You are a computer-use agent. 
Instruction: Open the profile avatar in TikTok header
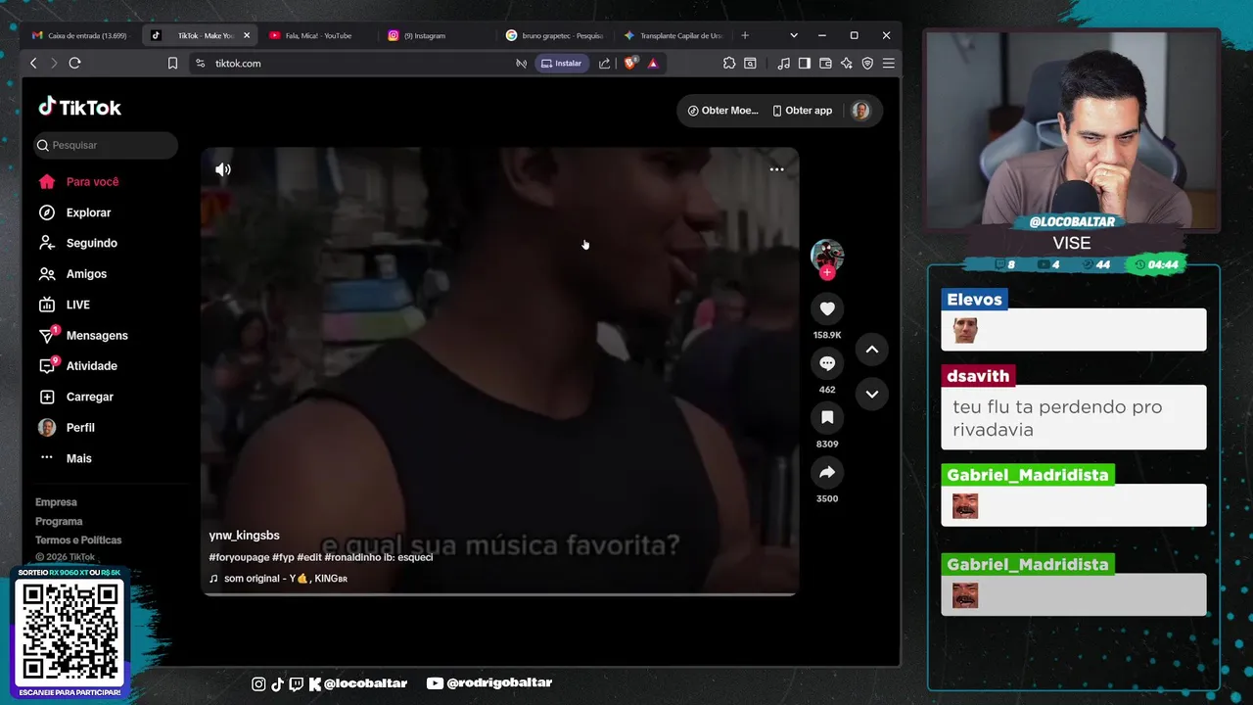click(860, 111)
